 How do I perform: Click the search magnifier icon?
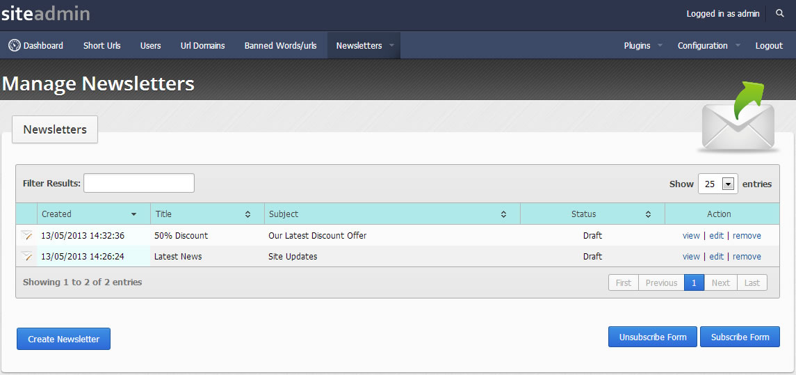(779, 14)
